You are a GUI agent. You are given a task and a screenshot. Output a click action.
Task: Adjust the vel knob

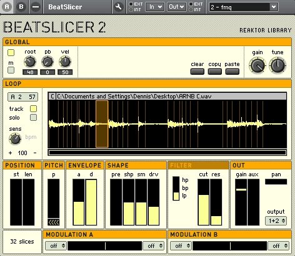click(x=65, y=62)
